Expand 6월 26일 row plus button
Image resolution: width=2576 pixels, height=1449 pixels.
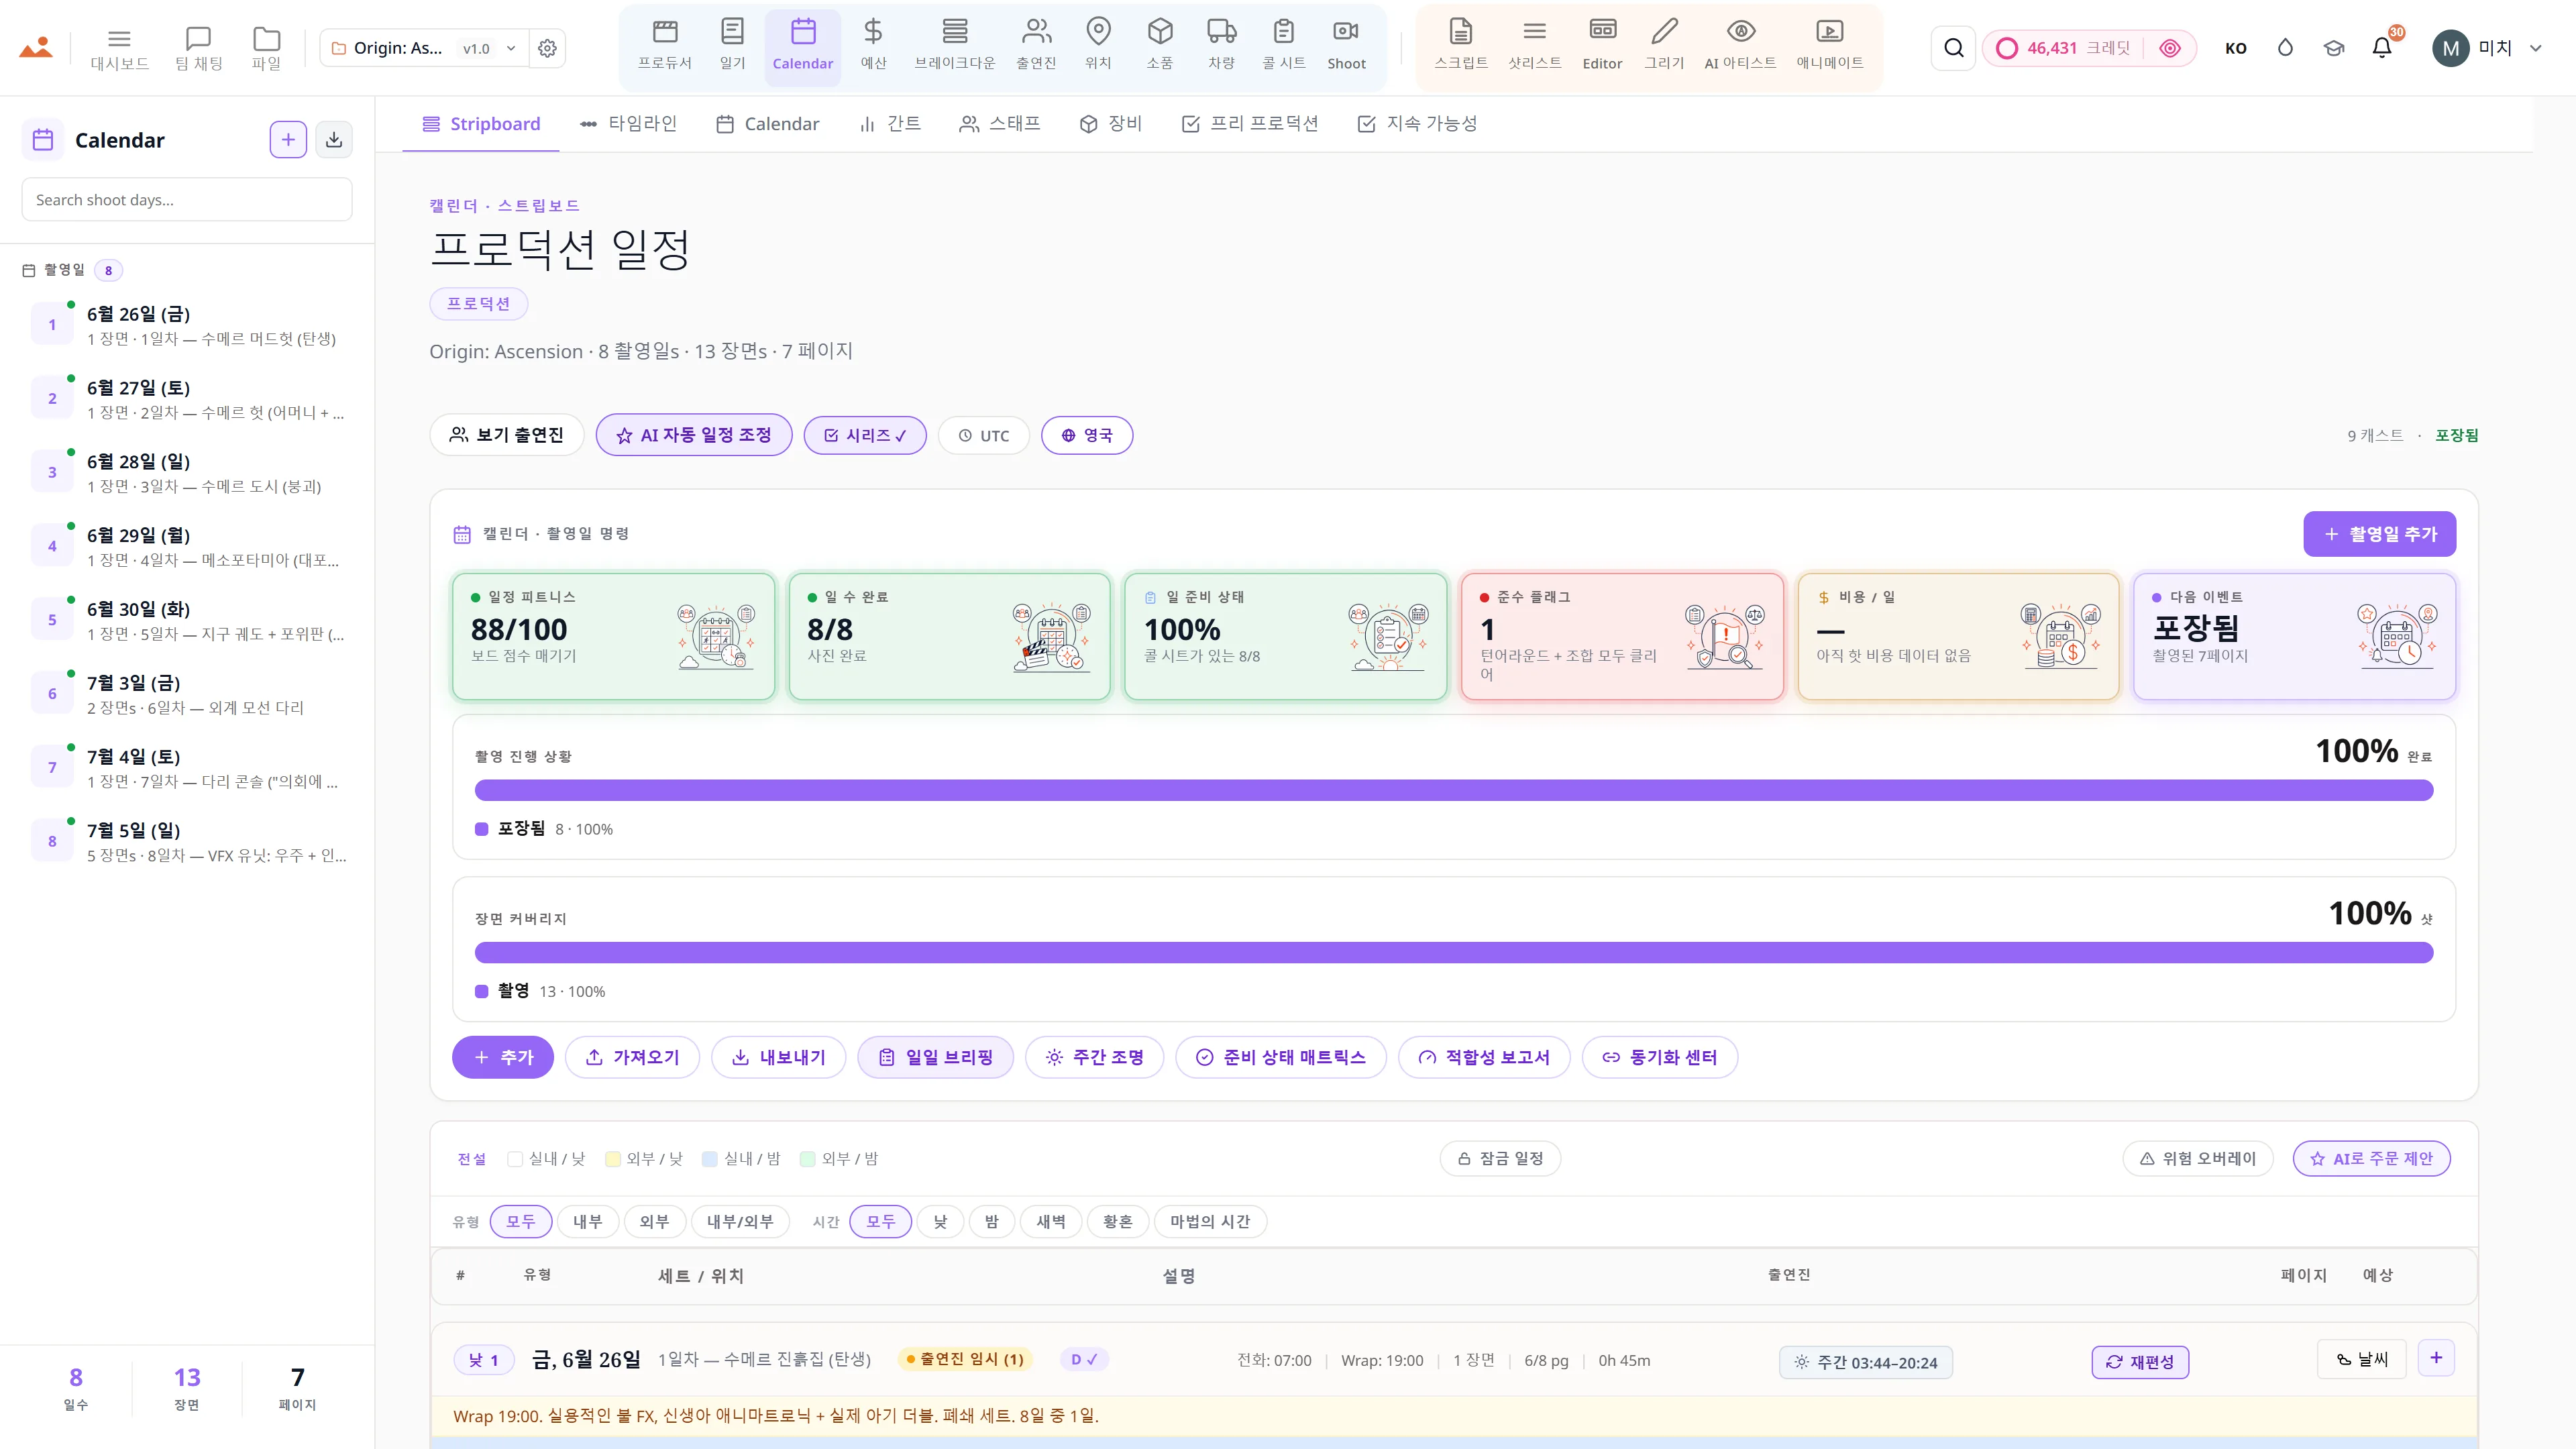(2436, 1358)
